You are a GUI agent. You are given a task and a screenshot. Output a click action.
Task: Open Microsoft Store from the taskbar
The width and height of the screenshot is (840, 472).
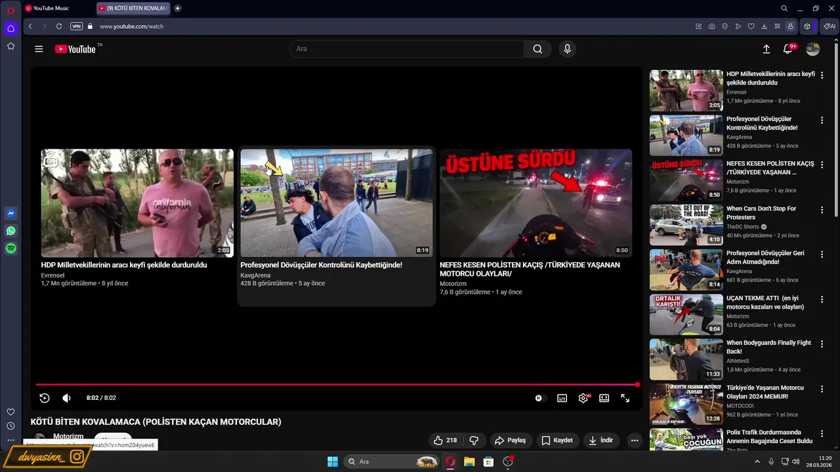pos(488,462)
